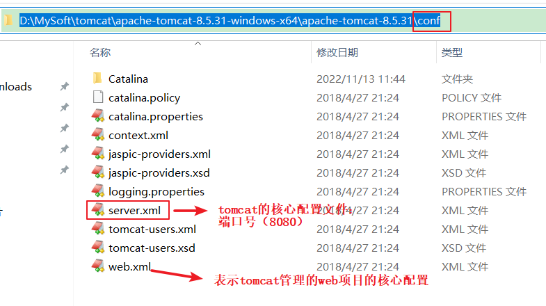Select the context.xml file icon
Viewport: 546px width, 306px height.
point(98,135)
